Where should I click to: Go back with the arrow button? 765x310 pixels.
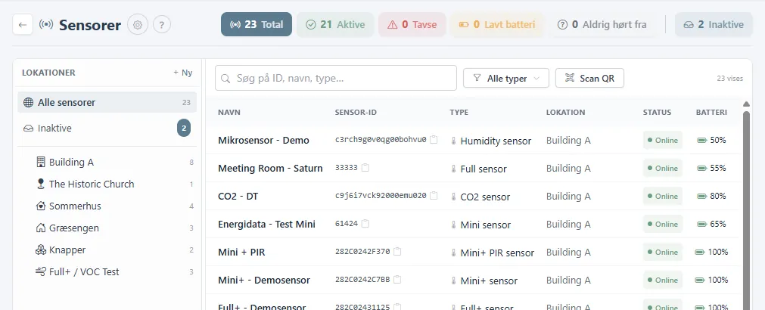[23, 24]
